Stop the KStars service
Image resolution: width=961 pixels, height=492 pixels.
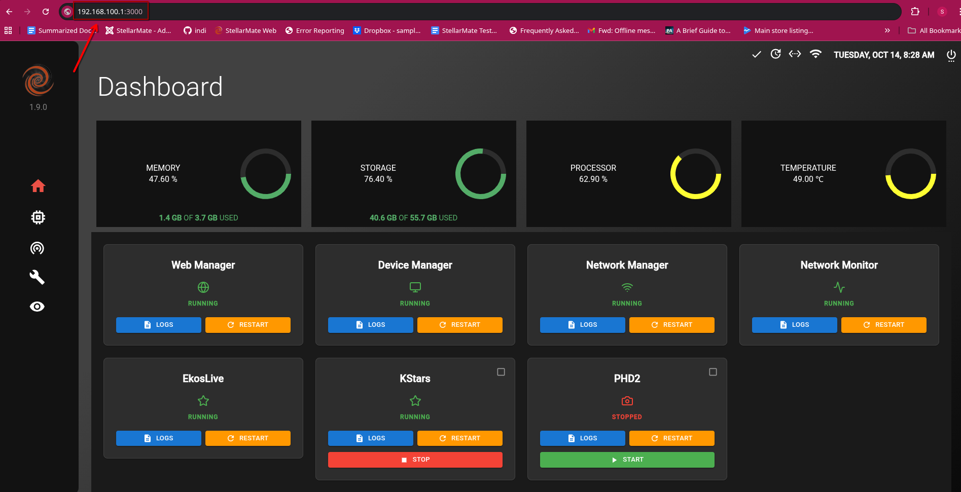click(415, 460)
